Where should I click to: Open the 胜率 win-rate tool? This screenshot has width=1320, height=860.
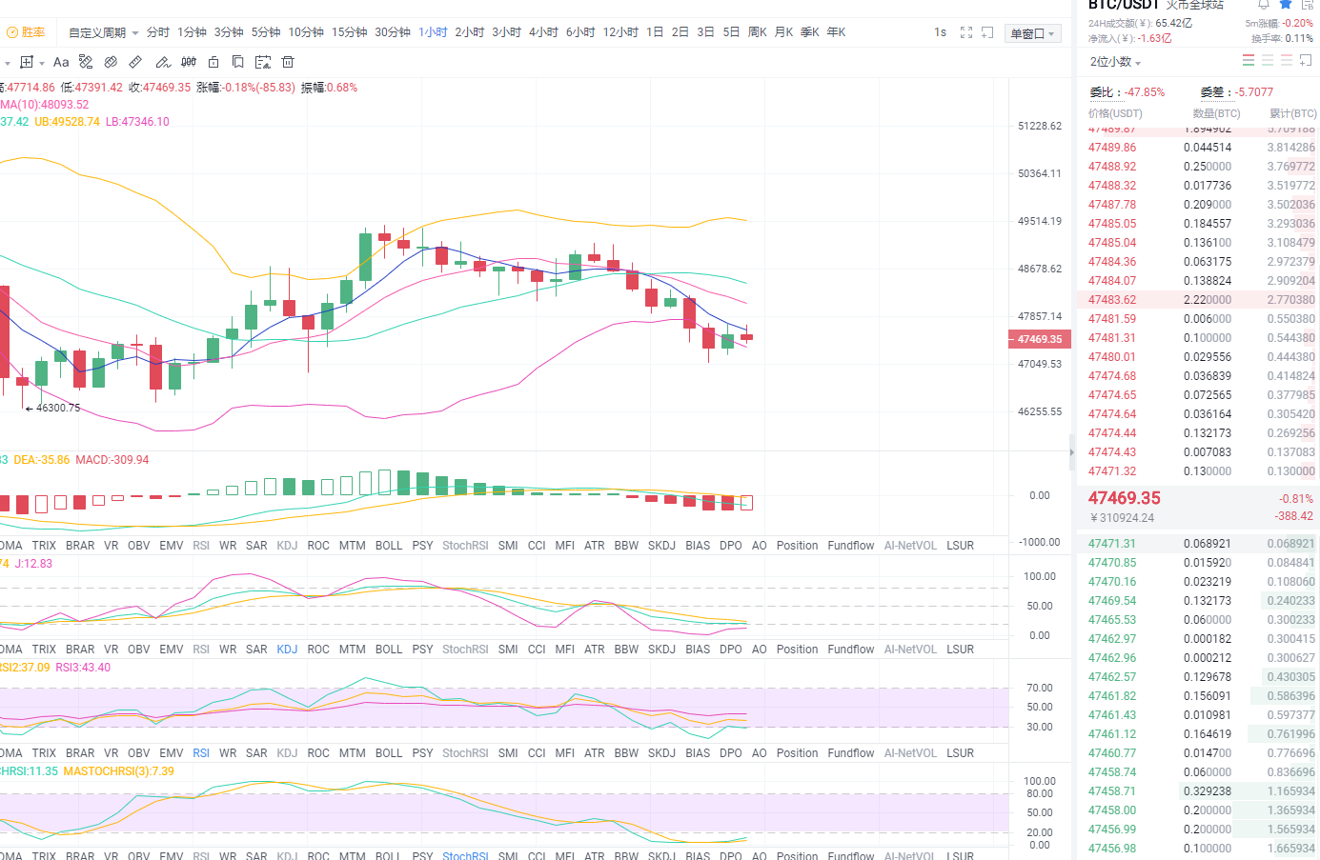coord(26,32)
